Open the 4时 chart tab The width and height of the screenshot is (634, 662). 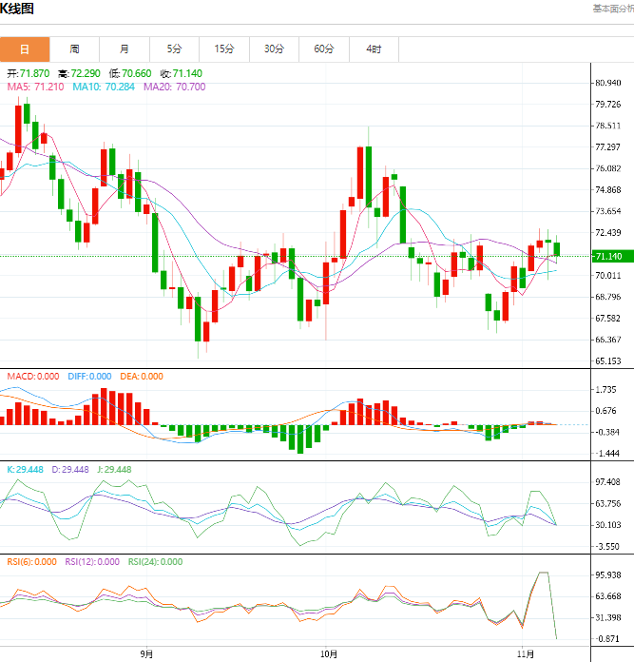[374, 49]
